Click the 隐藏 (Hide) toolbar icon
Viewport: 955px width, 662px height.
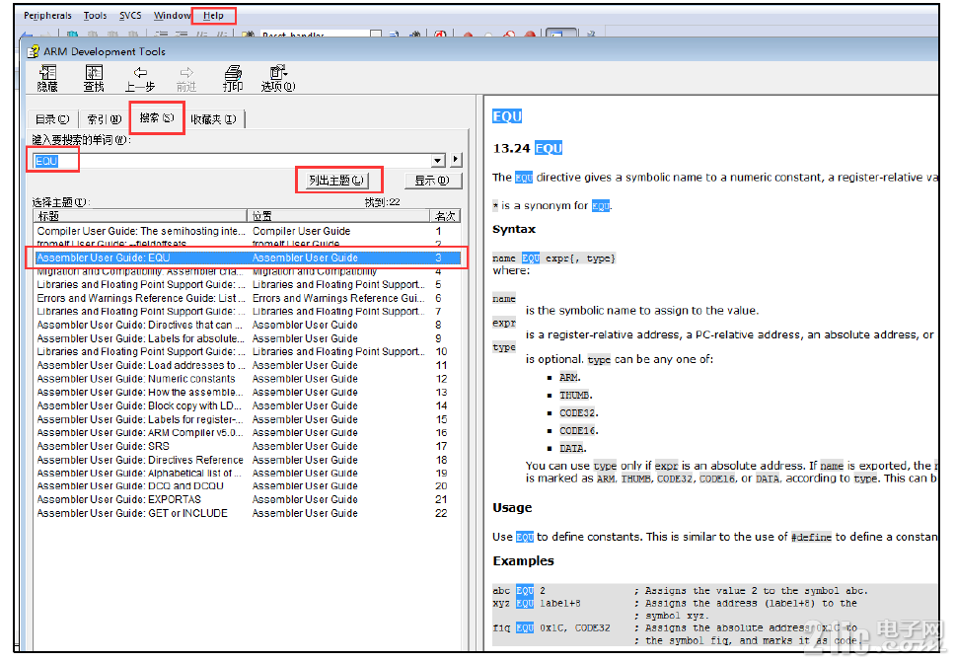click(47, 78)
